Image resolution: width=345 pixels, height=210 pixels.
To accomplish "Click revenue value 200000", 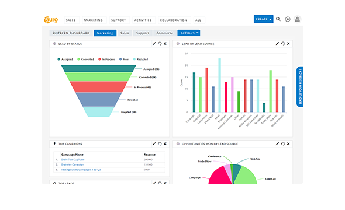I will click(148, 159).
